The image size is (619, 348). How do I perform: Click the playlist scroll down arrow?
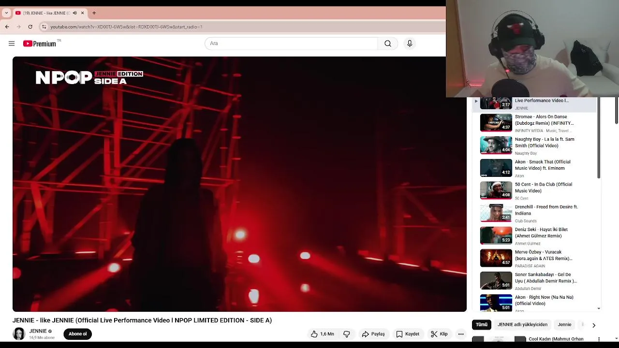[599, 308]
